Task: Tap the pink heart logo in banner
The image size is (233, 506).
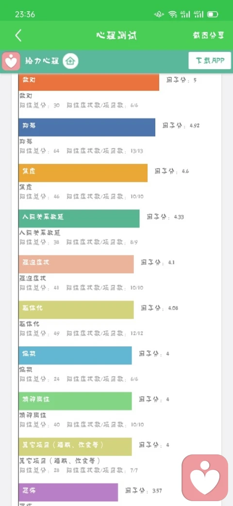Action: click(x=11, y=61)
